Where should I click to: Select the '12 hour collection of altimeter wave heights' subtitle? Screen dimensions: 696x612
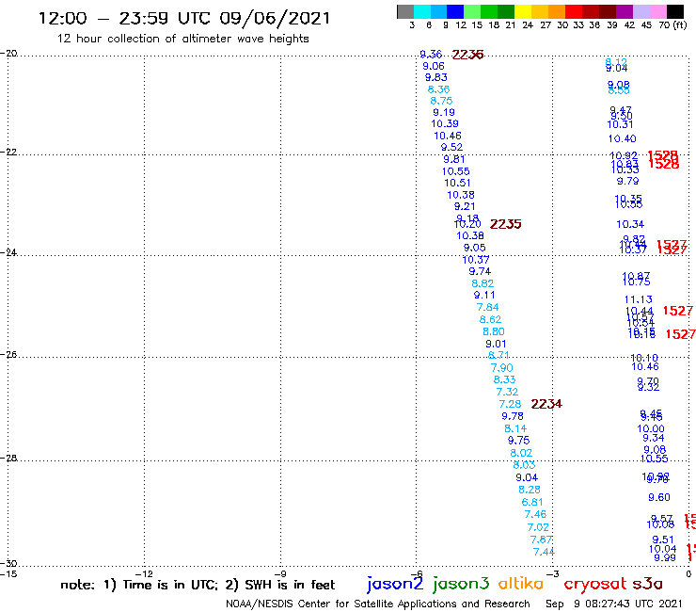click(182, 39)
